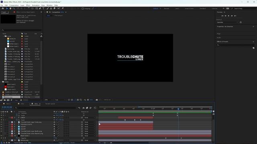Screen dimensions: 257x144
Task: Click the timeline zoom slider at bottom
Action: point(105,143)
